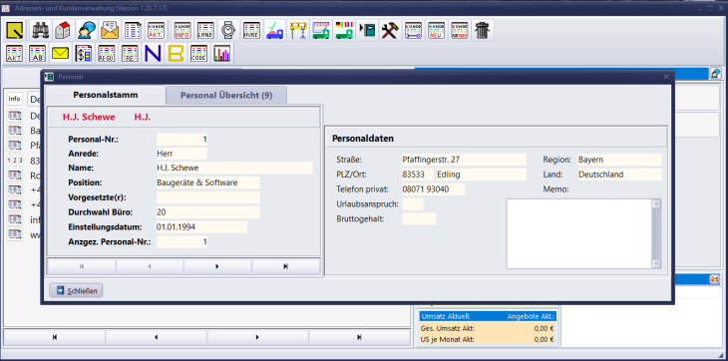
Task: Switch to Personal Übersicht (9) tab
Action: [226, 95]
